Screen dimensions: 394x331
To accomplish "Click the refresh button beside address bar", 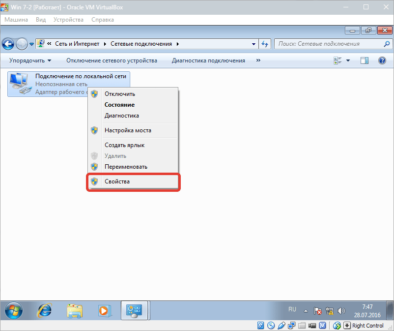I will pos(265,44).
